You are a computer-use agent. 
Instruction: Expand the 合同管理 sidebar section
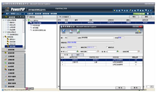click(13, 56)
